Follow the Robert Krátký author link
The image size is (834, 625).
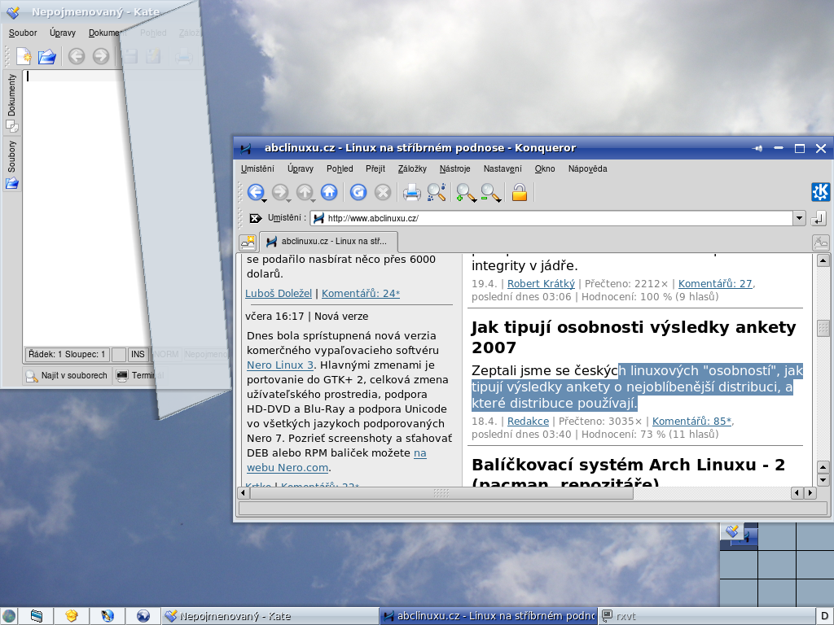pyautogui.click(x=541, y=284)
